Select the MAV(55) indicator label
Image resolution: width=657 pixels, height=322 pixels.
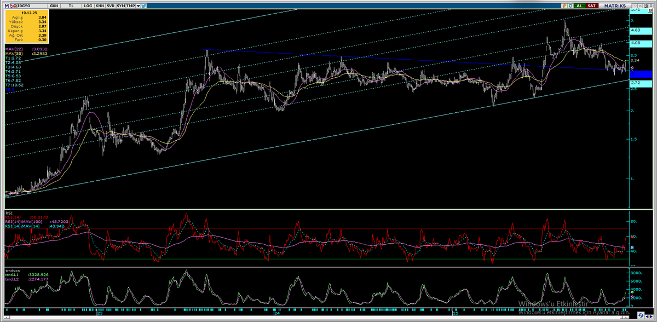[x=14, y=54]
